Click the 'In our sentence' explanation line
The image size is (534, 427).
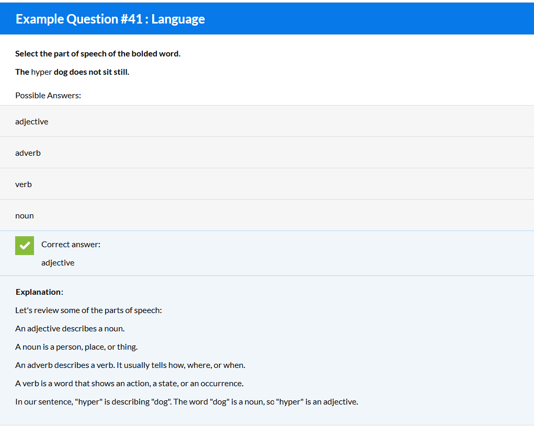[x=186, y=401]
